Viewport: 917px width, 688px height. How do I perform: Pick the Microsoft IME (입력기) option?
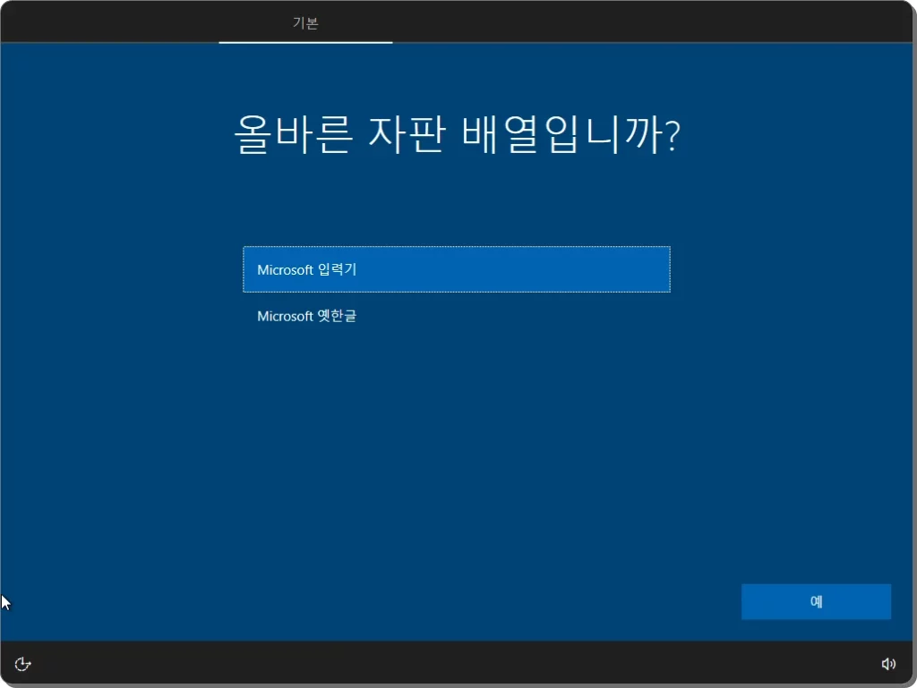point(456,269)
